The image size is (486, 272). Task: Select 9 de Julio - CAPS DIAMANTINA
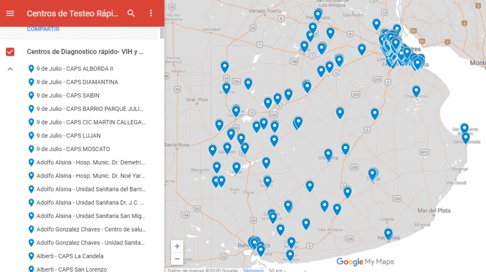pyautogui.click(x=77, y=82)
